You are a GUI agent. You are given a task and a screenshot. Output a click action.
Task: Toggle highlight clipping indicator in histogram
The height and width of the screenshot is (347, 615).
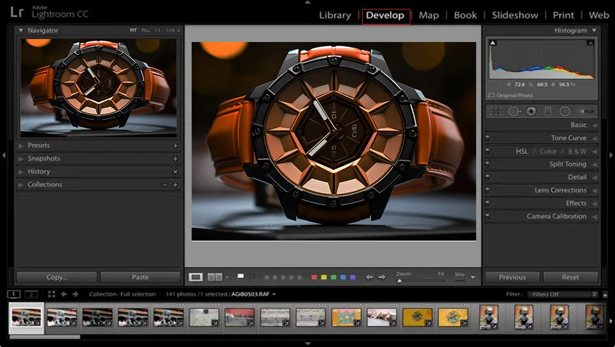click(x=590, y=43)
